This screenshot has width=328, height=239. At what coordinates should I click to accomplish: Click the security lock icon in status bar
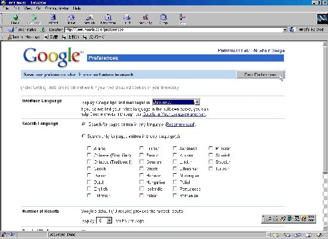(x=3, y=234)
